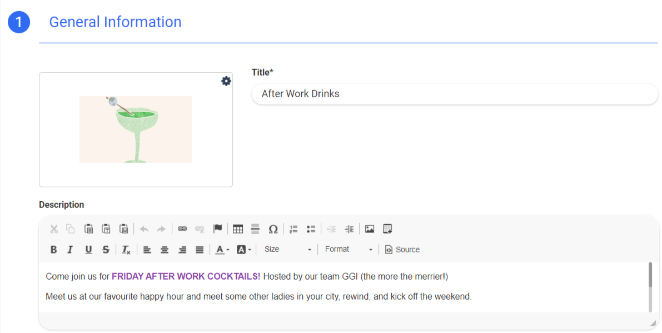Open the text color dropdown
This screenshot has height=333, width=662.
pos(222,250)
